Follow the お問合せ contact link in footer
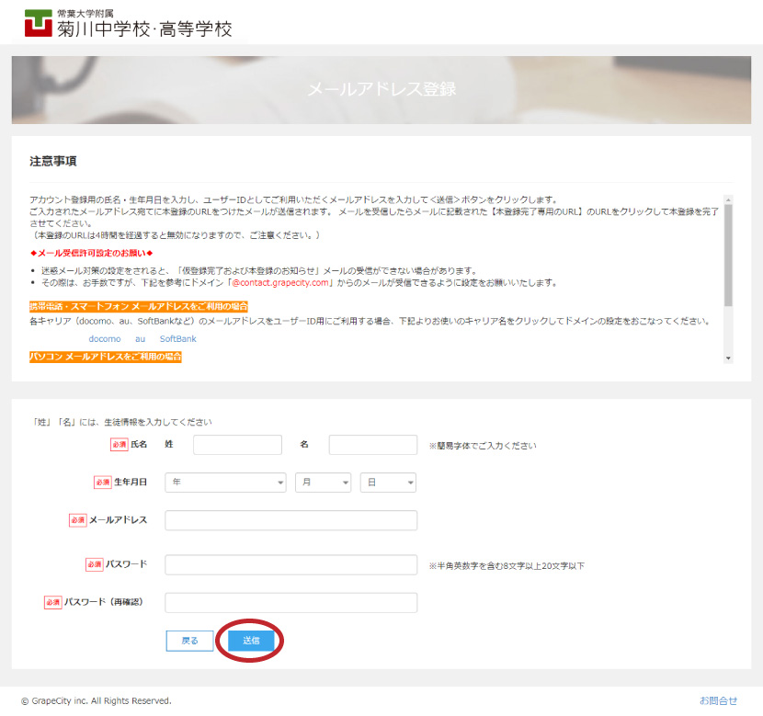Viewport: 763px width, 716px height. point(718,700)
